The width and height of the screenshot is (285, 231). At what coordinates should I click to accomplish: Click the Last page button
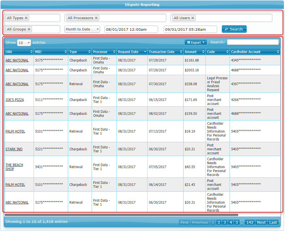click(273, 222)
